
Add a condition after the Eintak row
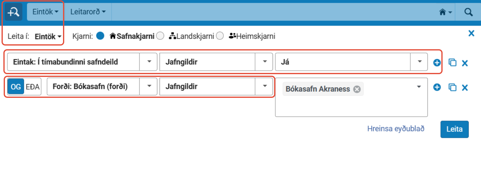tap(437, 63)
